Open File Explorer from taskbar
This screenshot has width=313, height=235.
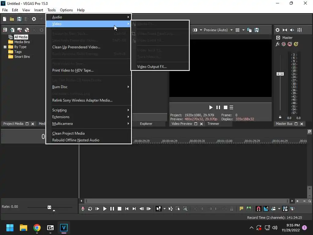click(24, 228)
